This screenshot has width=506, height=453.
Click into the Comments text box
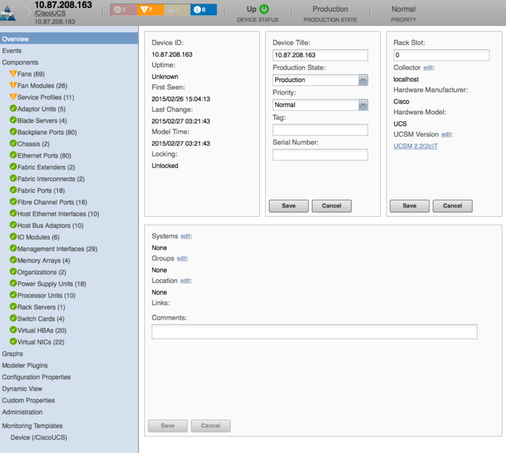314,332
